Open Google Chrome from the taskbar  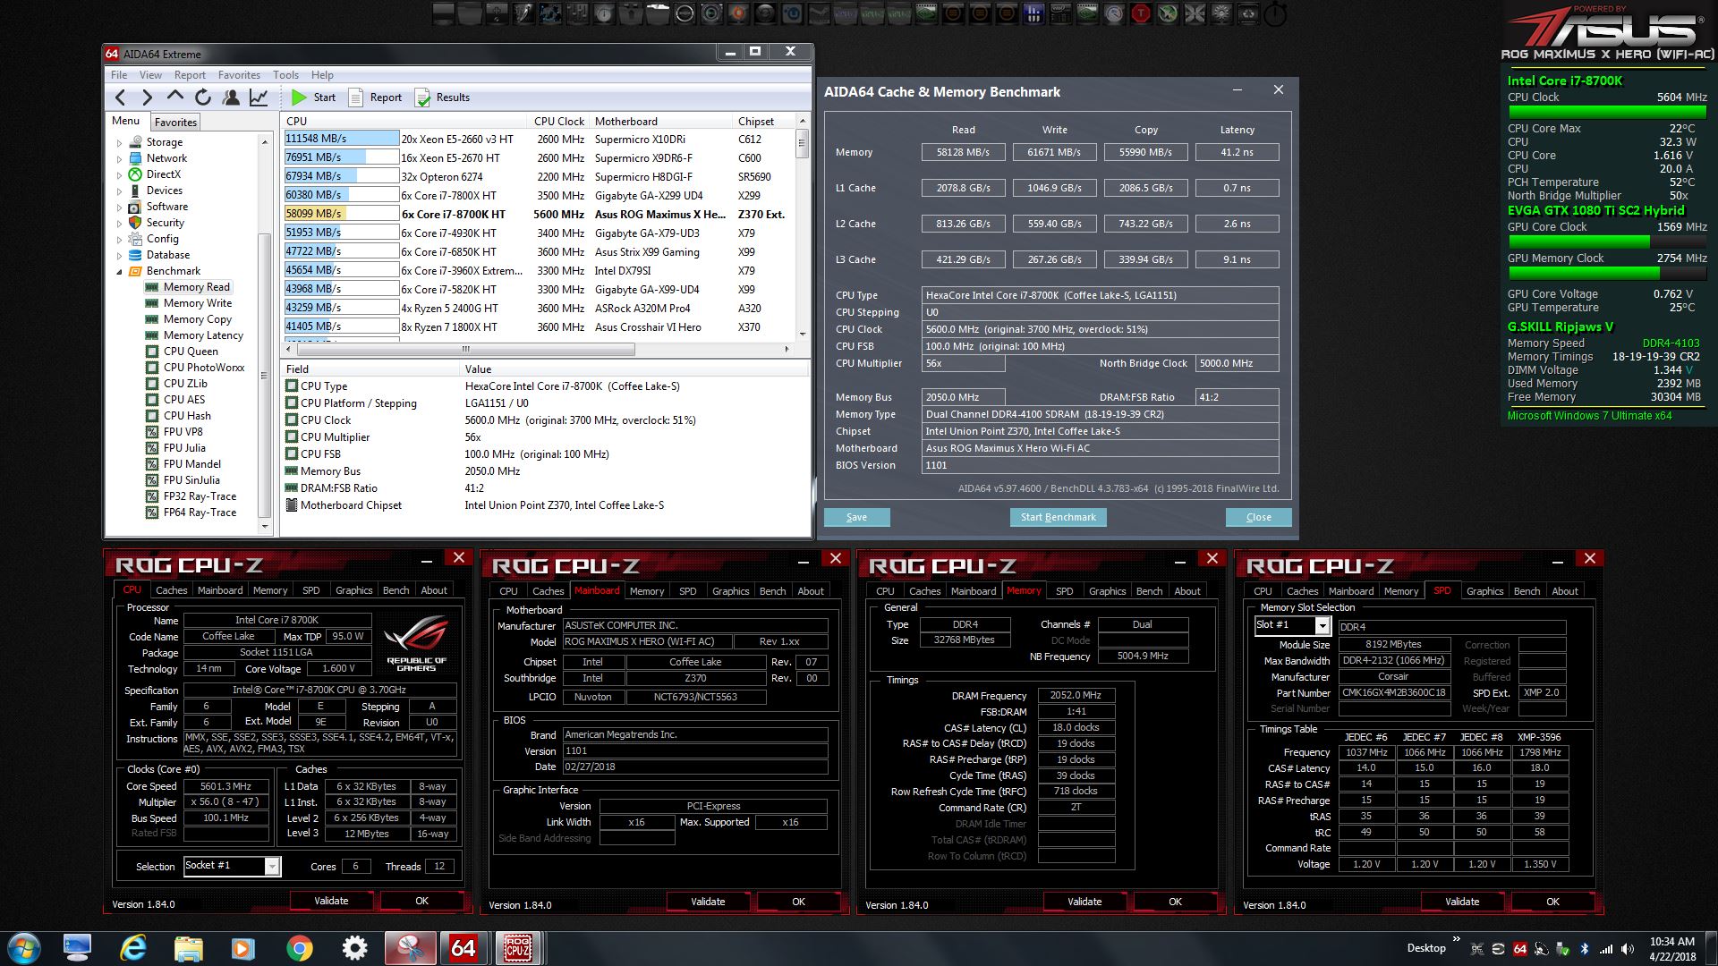(x=299, y=948)
